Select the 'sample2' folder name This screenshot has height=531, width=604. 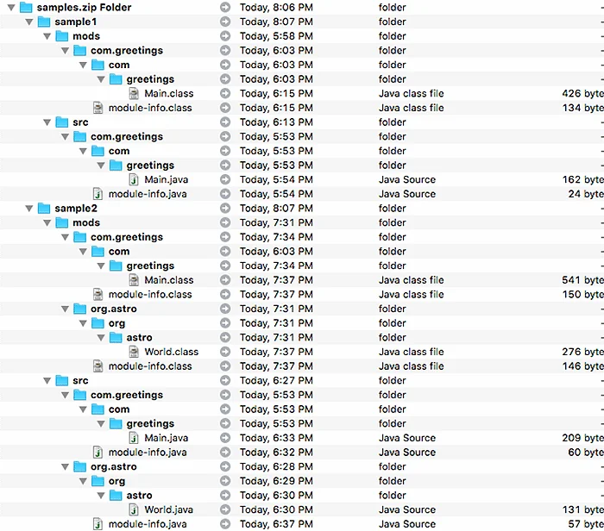(x=76, y=209)
